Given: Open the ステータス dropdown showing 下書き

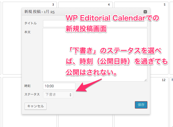Looking at the screenshot, I should 58,95.
